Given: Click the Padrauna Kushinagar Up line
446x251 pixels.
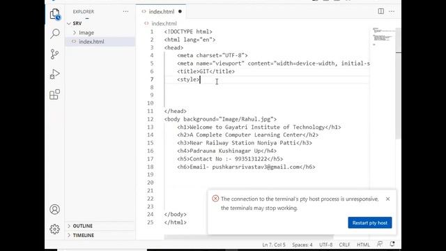Looking at the screenshot, I should pos(226,151).
